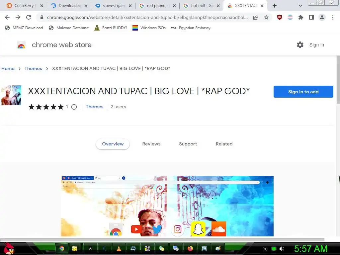Viewport: 340px width, 255px height.
Task: Switch to the red phone tab
Action: 158,6
